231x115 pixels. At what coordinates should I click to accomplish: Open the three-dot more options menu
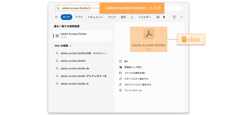[x=181, y=17]
